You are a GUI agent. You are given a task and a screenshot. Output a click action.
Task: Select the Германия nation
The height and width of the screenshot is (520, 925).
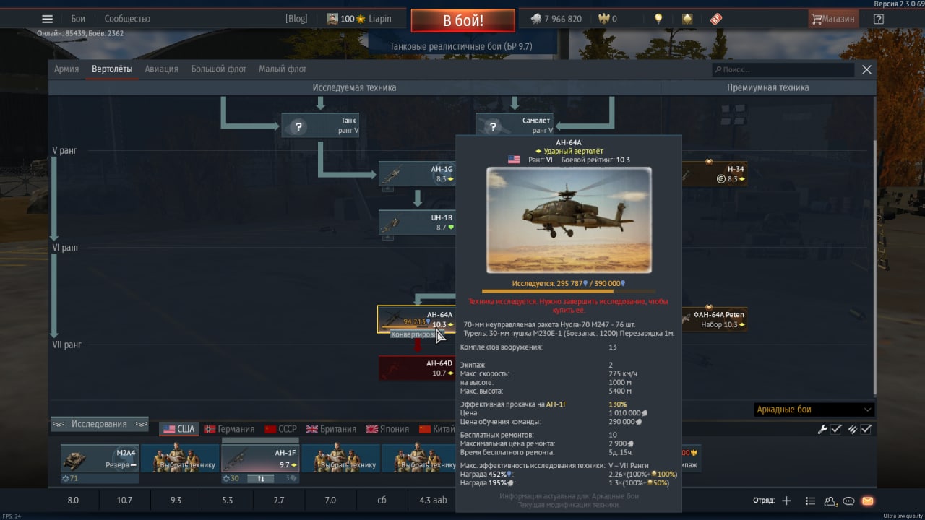(229, 429)
